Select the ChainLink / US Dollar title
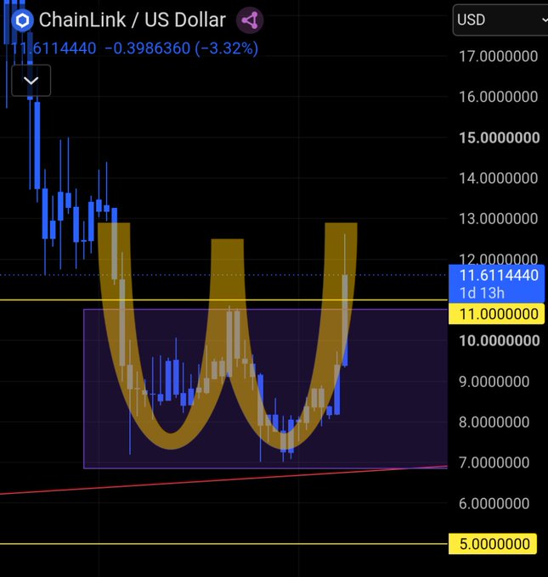This screenshot has height=577, width=548. [133, 20]
